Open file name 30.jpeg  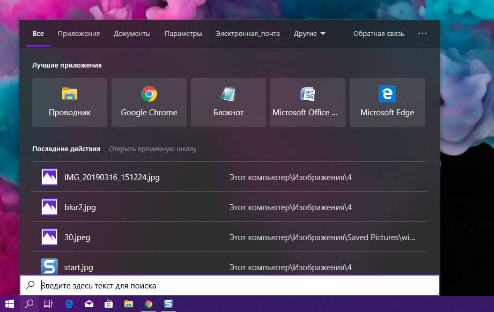tap(77, 237)
